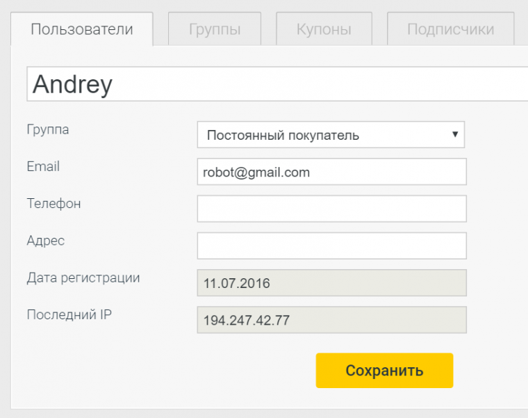Click the Email field label
Image resolution: width=528 pixels, height=418 pixels.
43,166
